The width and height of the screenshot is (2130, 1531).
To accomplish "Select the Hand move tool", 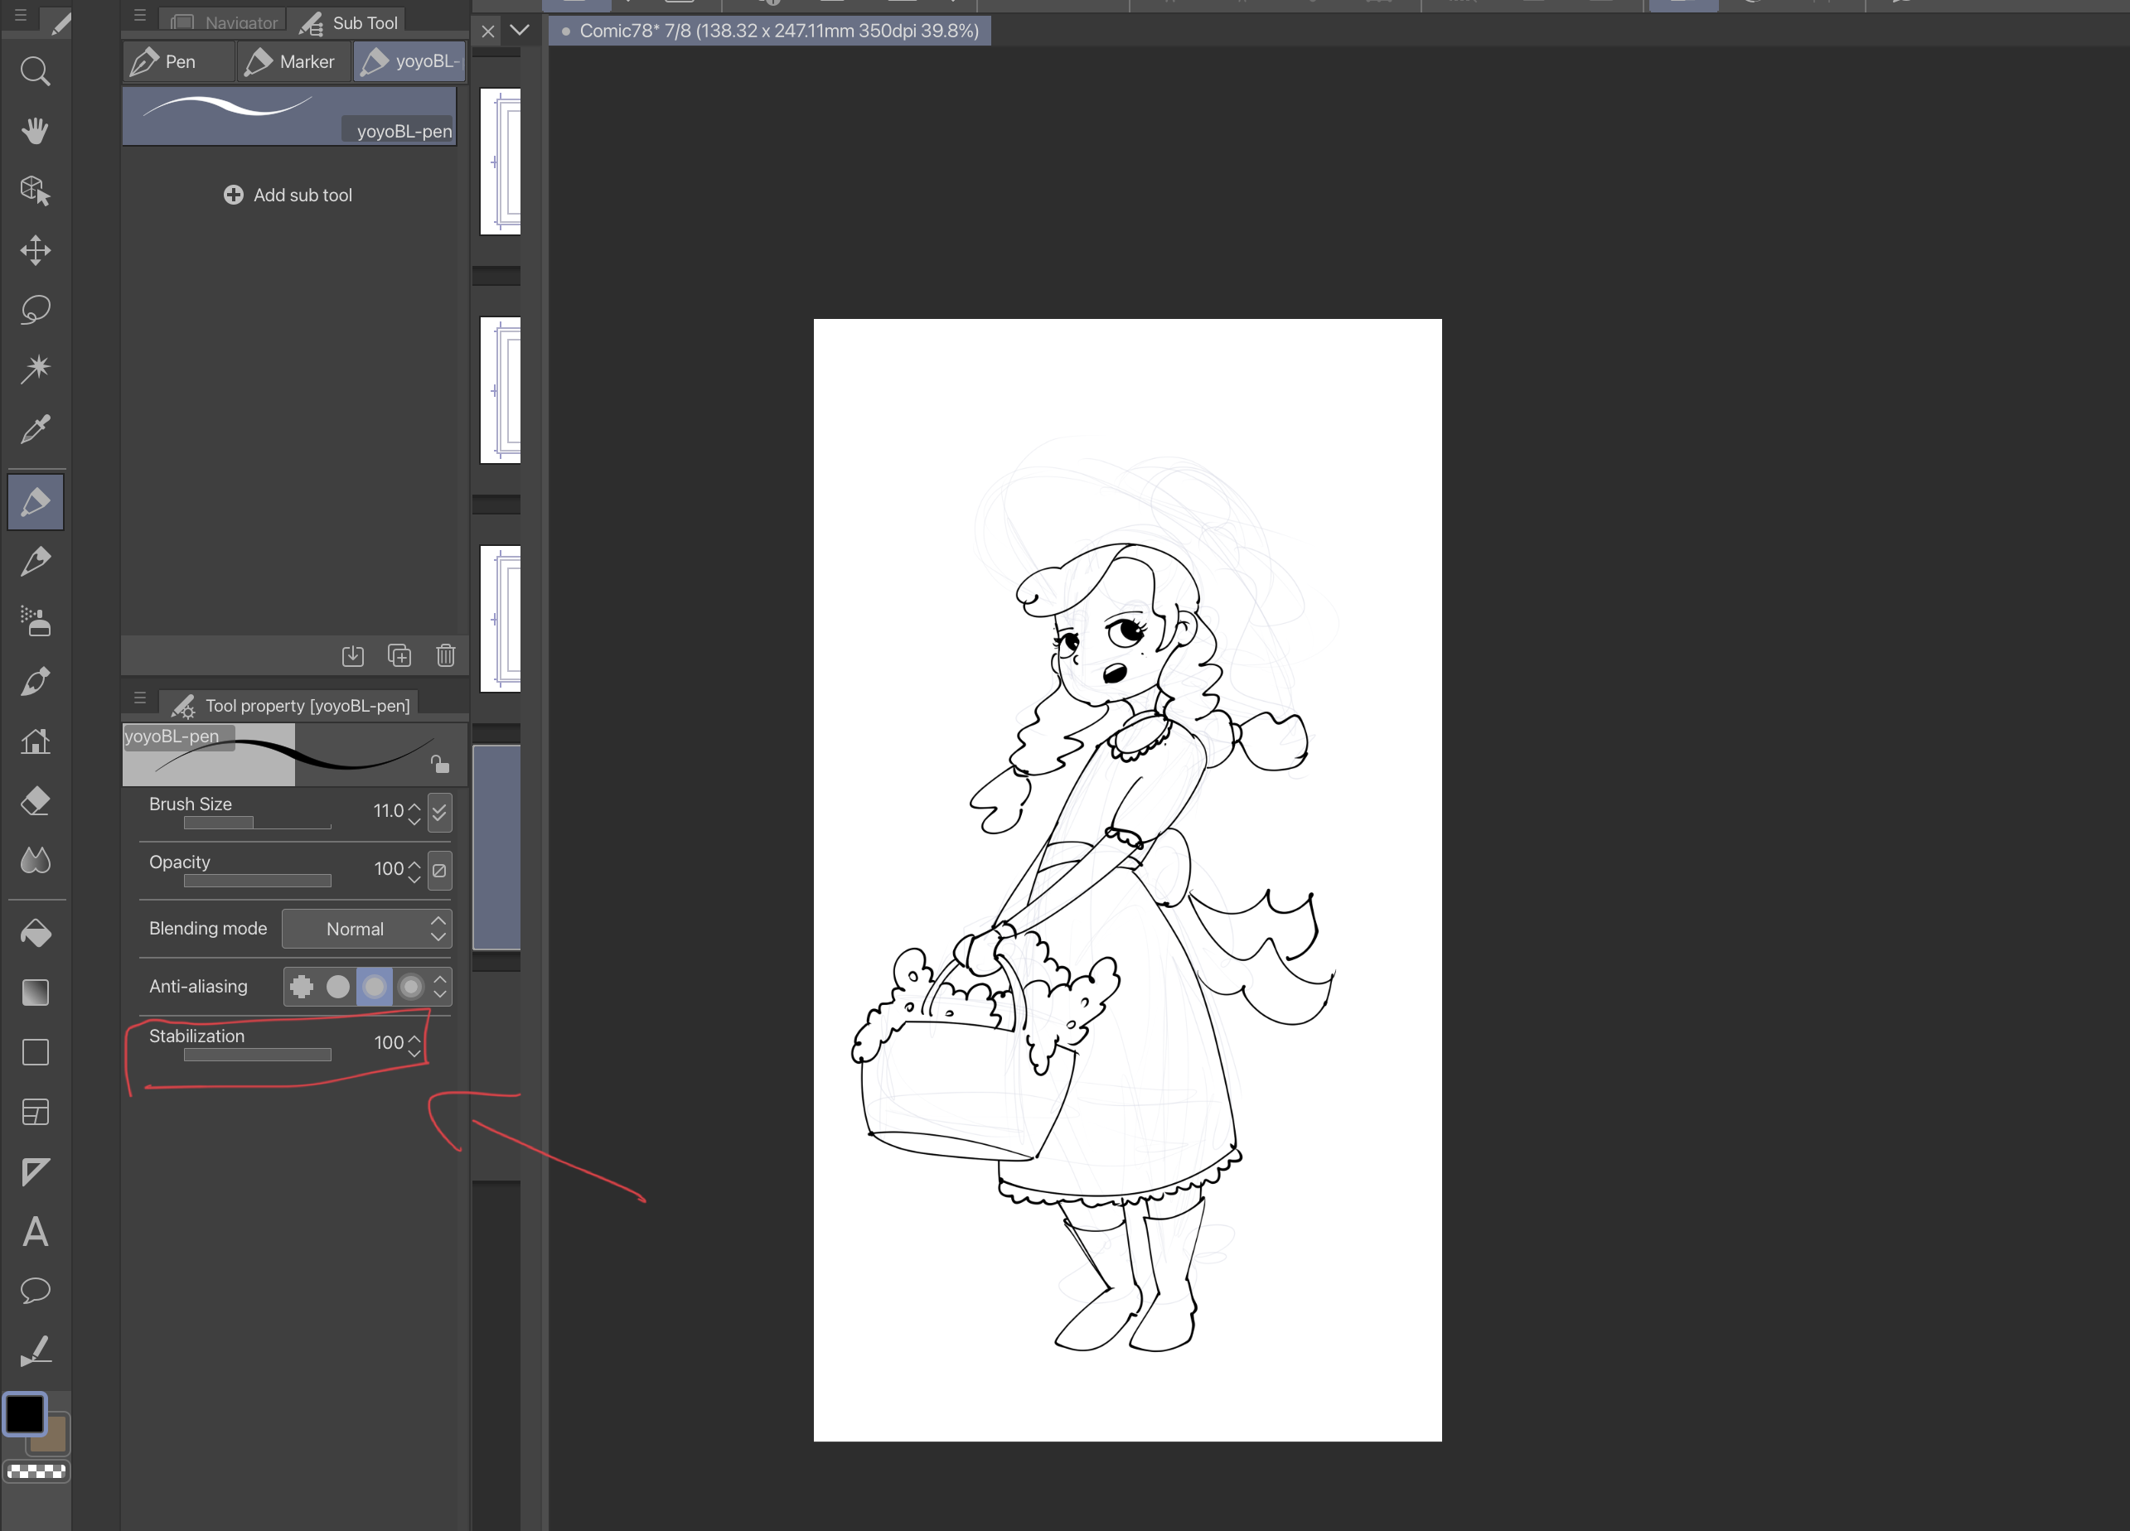I will tap(35, 130).
